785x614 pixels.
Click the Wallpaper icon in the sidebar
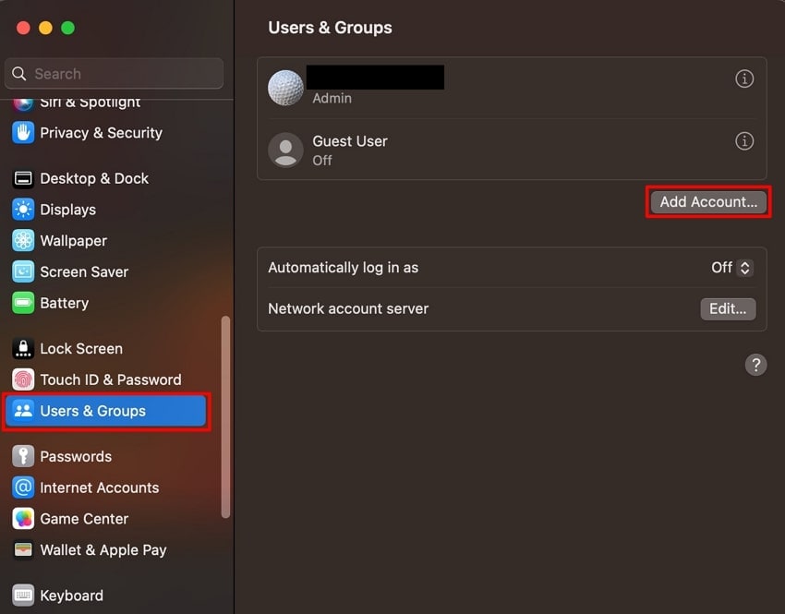22,241
